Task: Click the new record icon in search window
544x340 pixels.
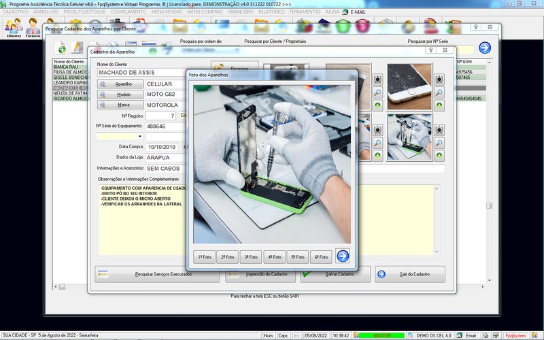Action: tap(61, 48)
